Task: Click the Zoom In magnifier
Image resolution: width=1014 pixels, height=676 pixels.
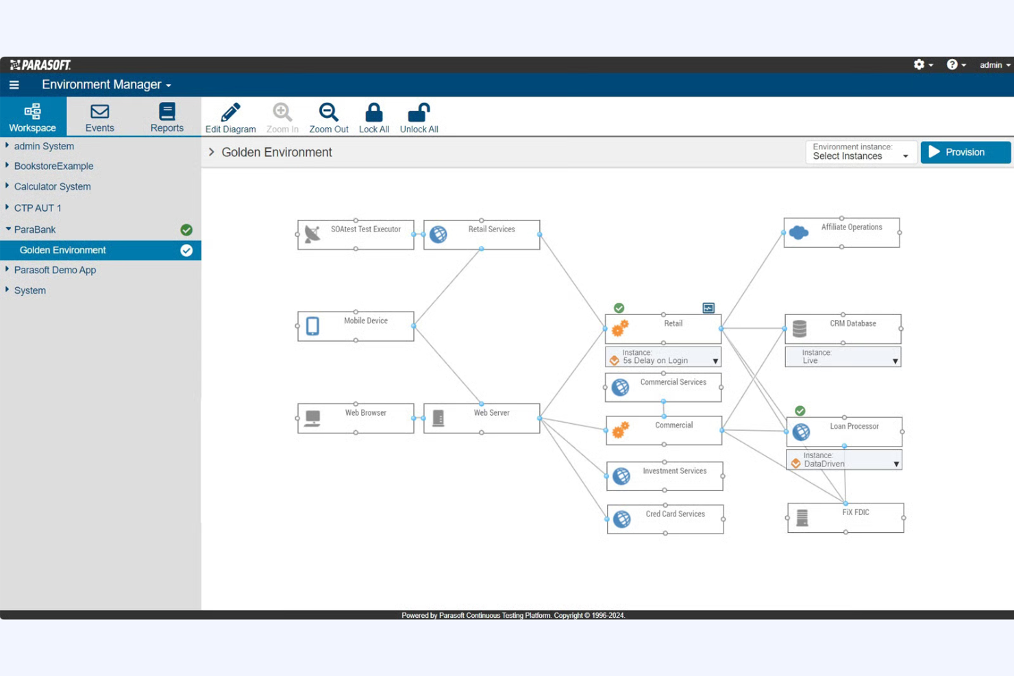Action: (x=282, y=118)
